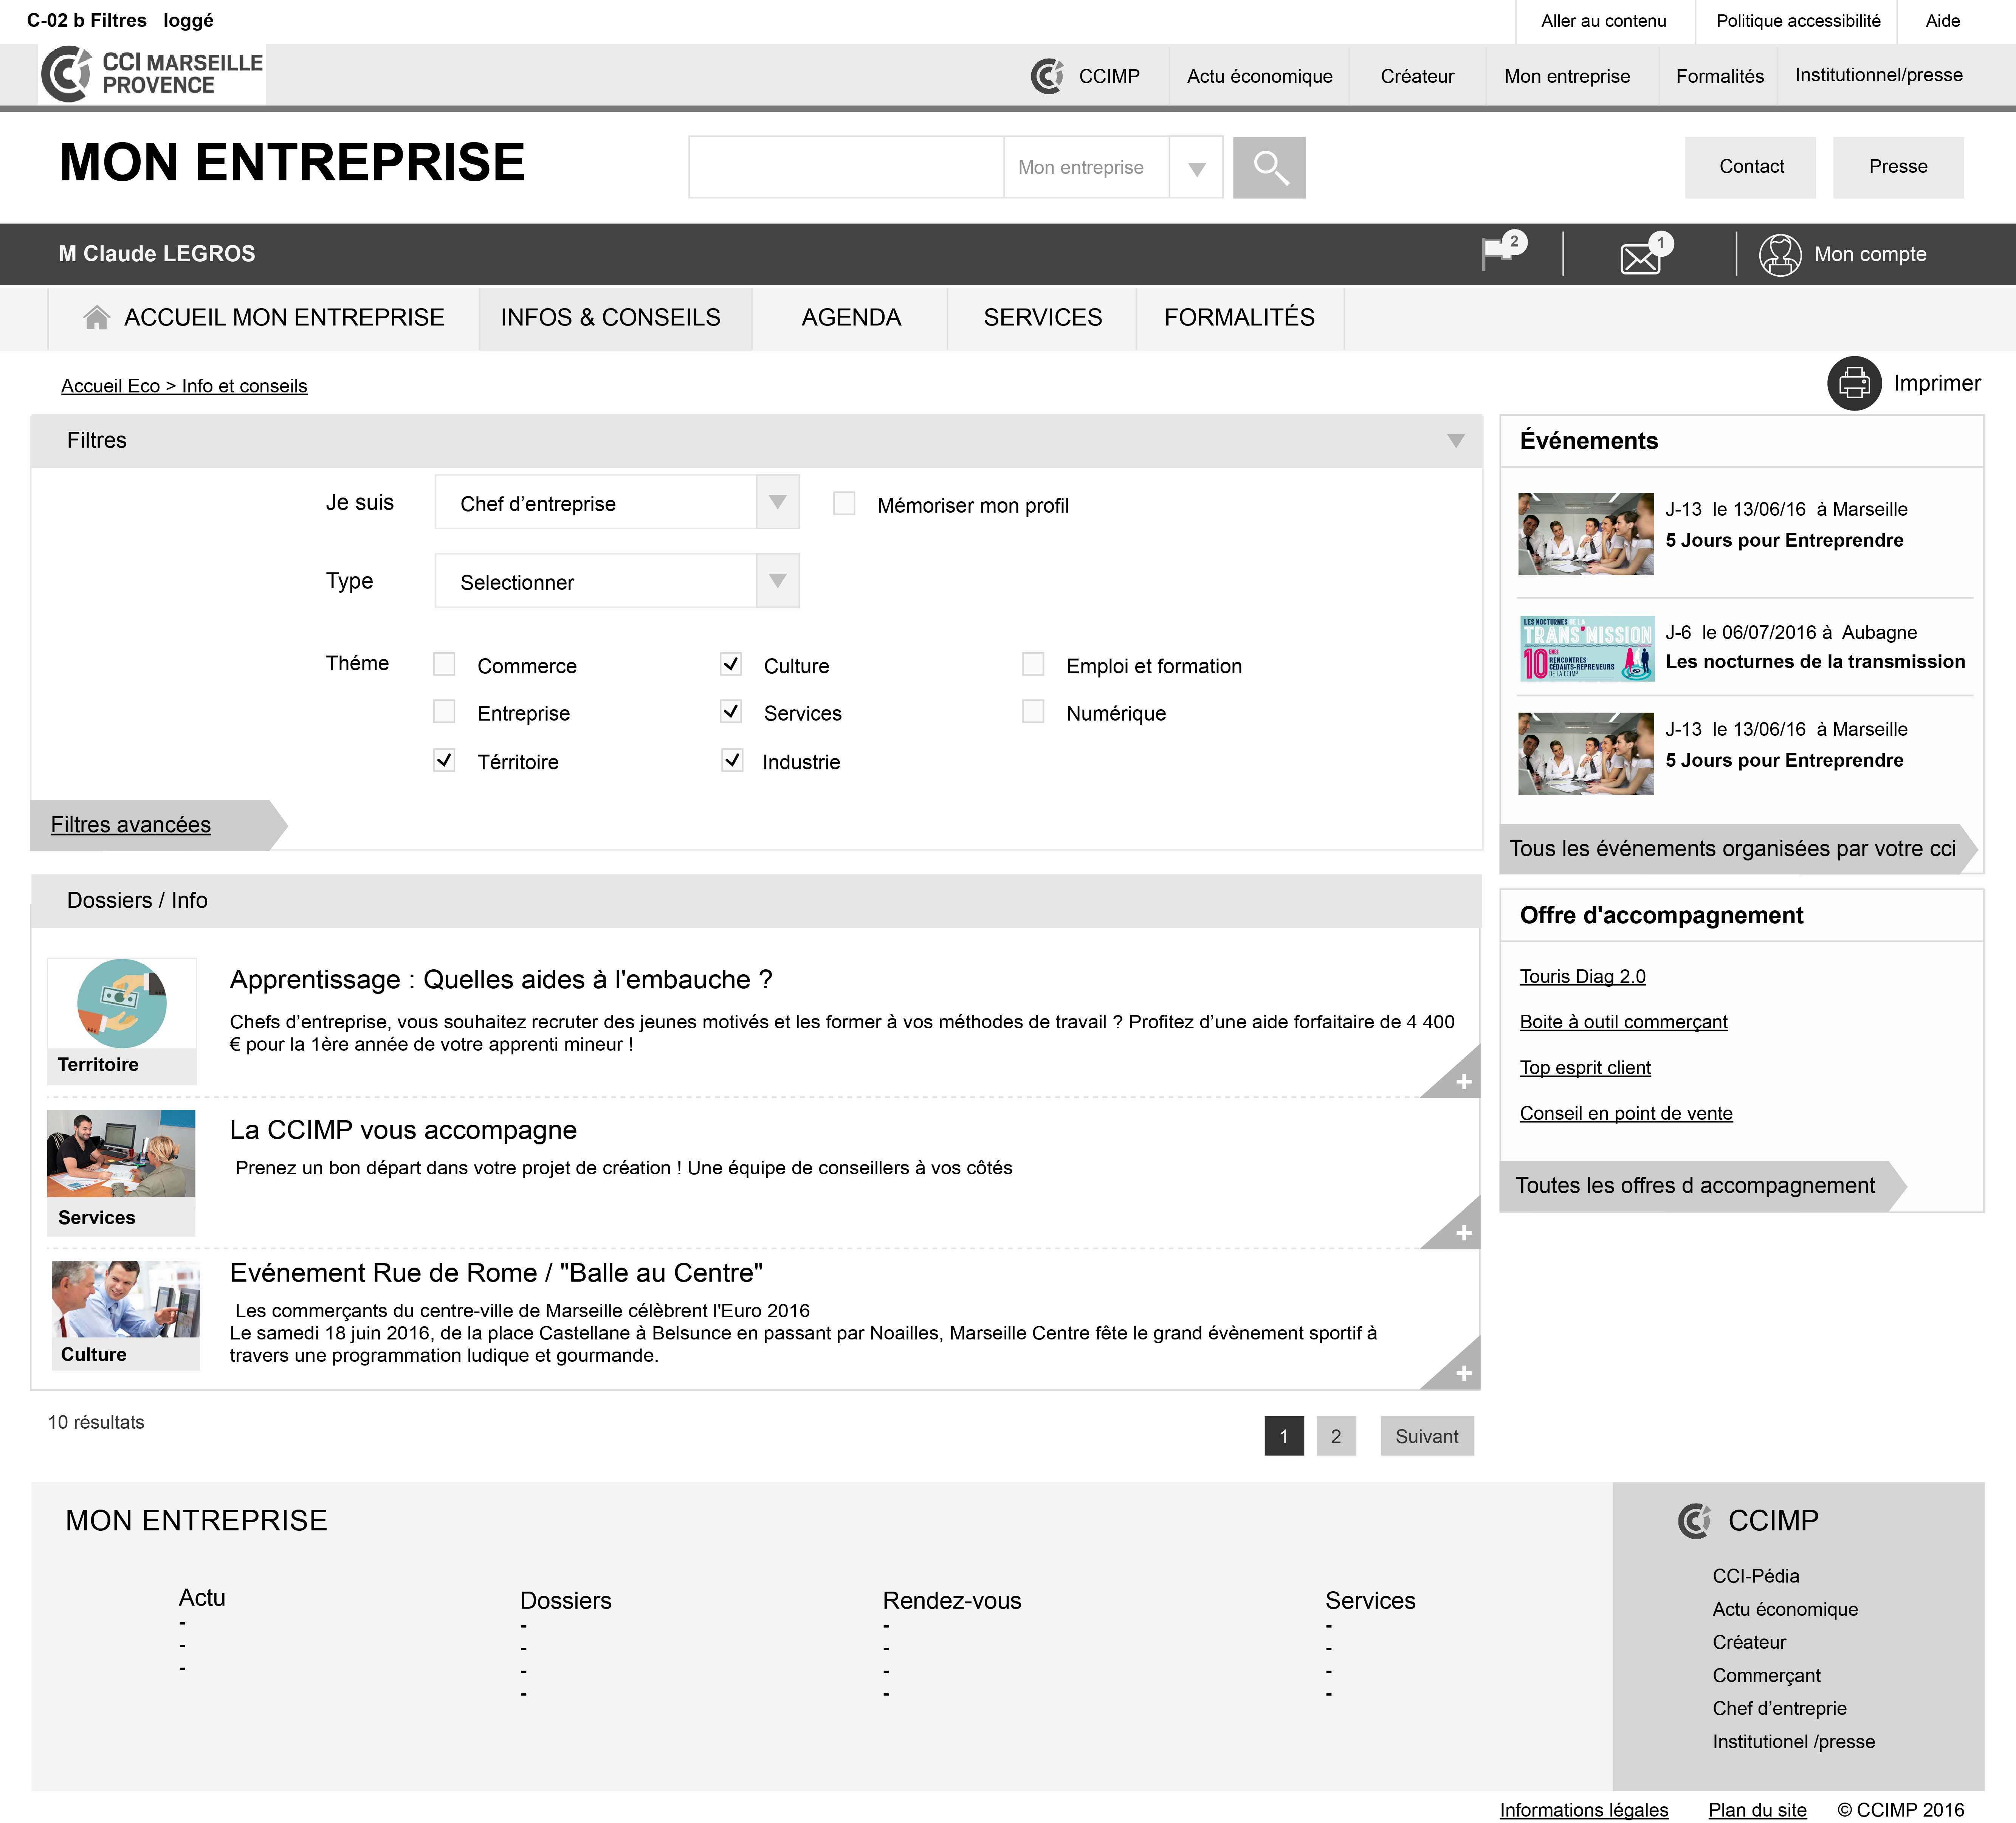Uncheck the Culture theme checkbox
Image resolution: width=2016 pixels, height=1823 pixels.
point(731,664)
